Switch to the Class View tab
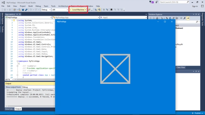 click(x=181, y=67)
